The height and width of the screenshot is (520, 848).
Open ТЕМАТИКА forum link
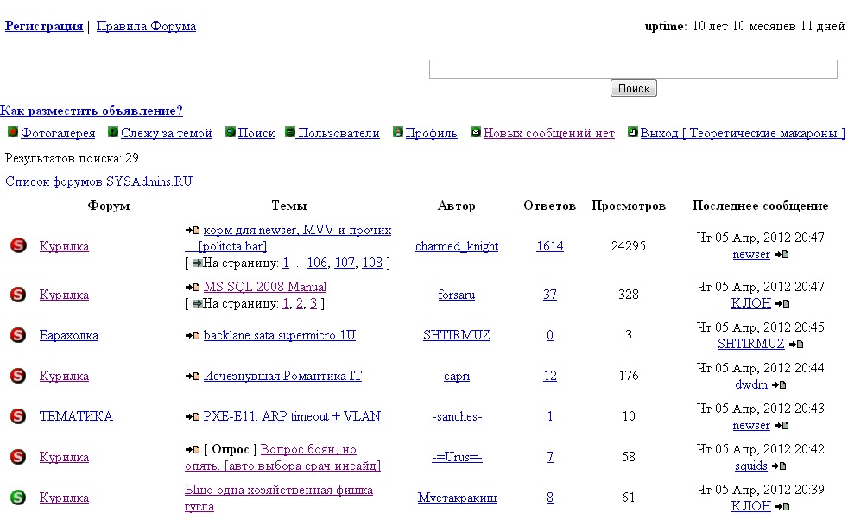click(76, 416)
